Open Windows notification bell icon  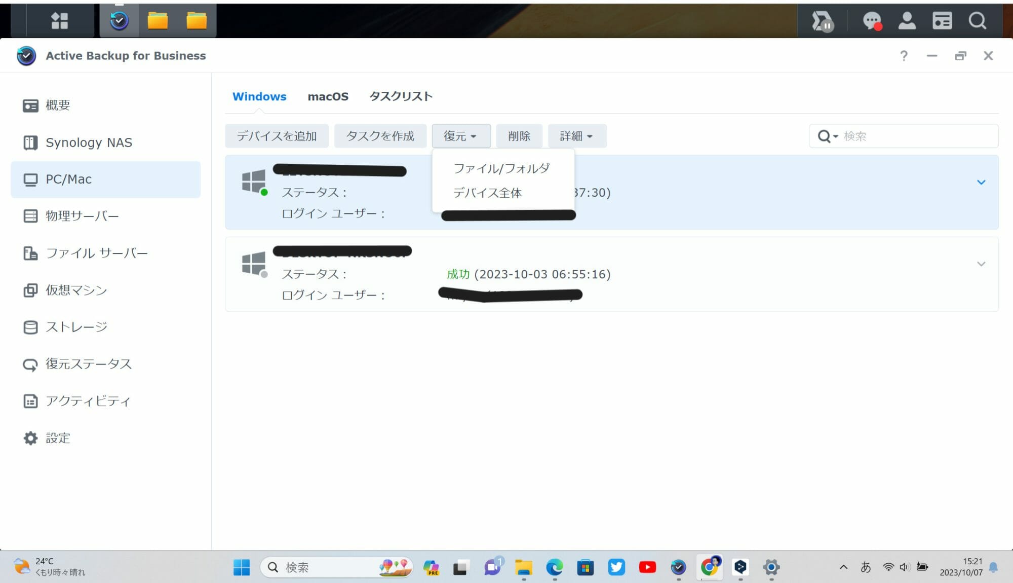pos(993,567)
